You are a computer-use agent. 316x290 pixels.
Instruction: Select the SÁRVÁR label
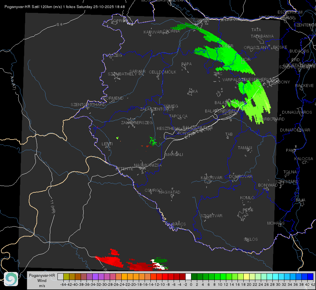138,72
